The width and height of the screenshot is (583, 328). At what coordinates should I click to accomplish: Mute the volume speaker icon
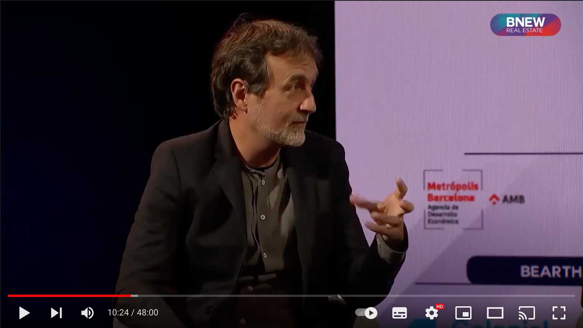(87, 313)
